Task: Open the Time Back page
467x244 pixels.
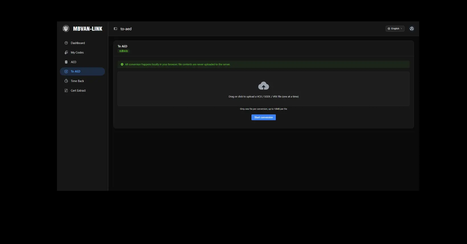Action: (x=82, y=81)
